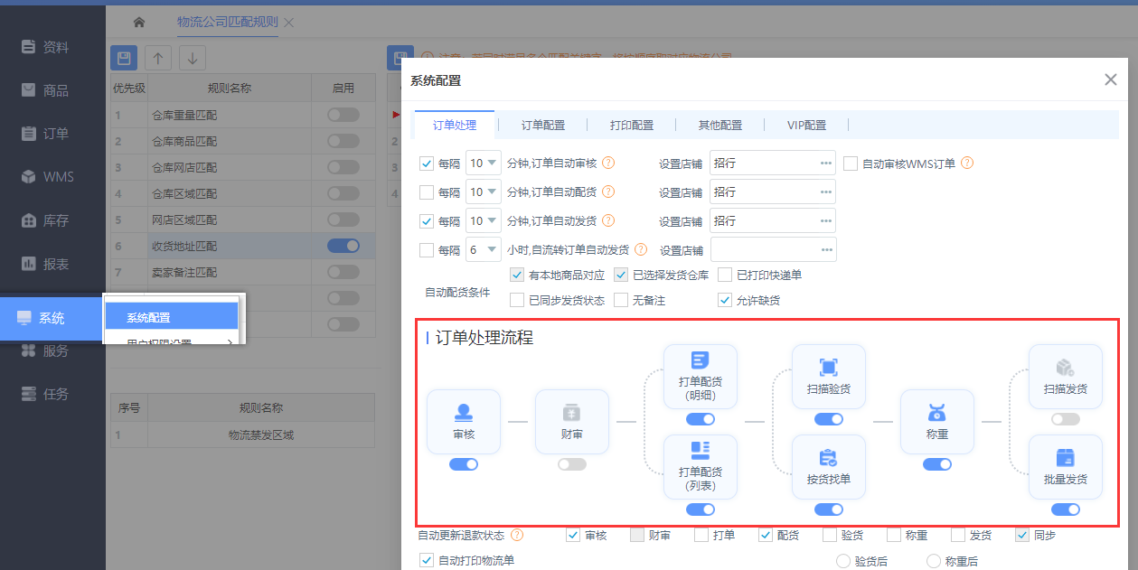The height and width of the screenshot is (570, 1138).
Task: Close the 系统配置 dialog
Action: 1111,79
